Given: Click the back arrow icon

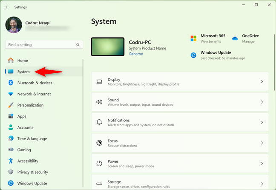Looking at the screenshot, I should click(7, 7).
